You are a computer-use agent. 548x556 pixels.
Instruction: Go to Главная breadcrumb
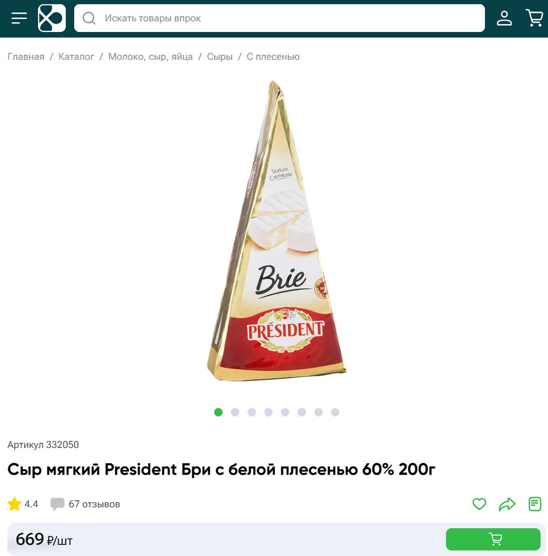point(26,56)
